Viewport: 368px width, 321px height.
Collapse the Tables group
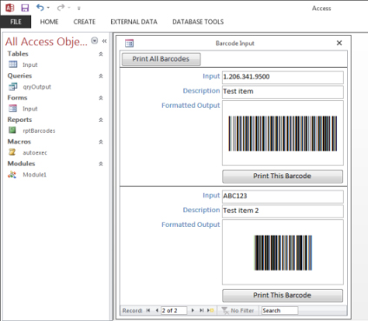tap(101, 54)
